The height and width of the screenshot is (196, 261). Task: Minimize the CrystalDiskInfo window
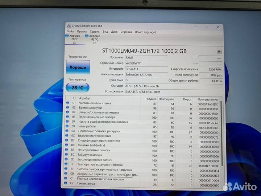pyautogui.click(x=196, y=27)
